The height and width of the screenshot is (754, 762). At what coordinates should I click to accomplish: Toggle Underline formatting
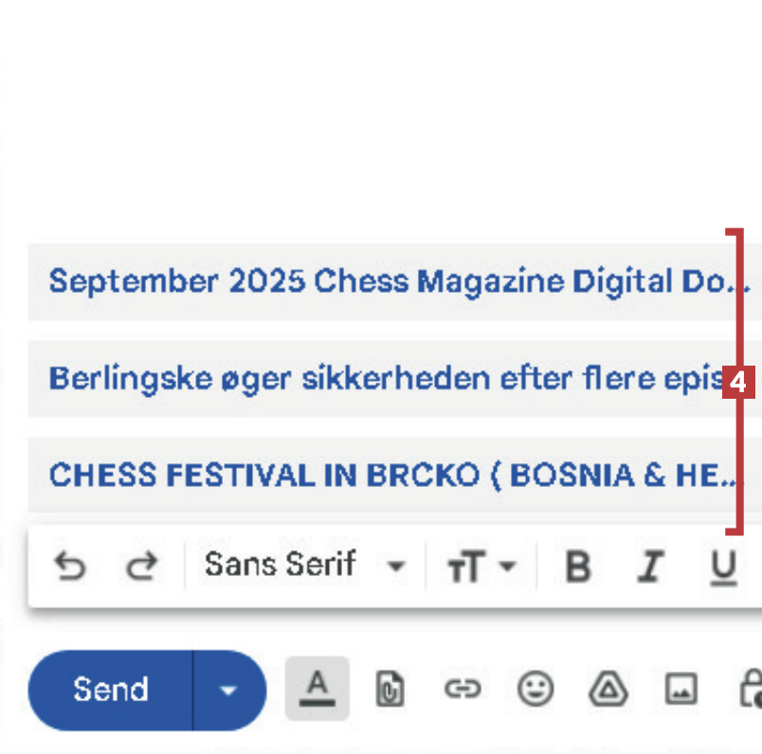click(x=723, y=566)
